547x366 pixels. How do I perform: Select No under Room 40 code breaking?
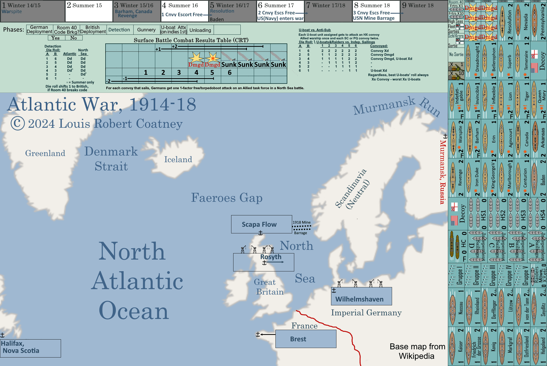(x=74, y=38)
